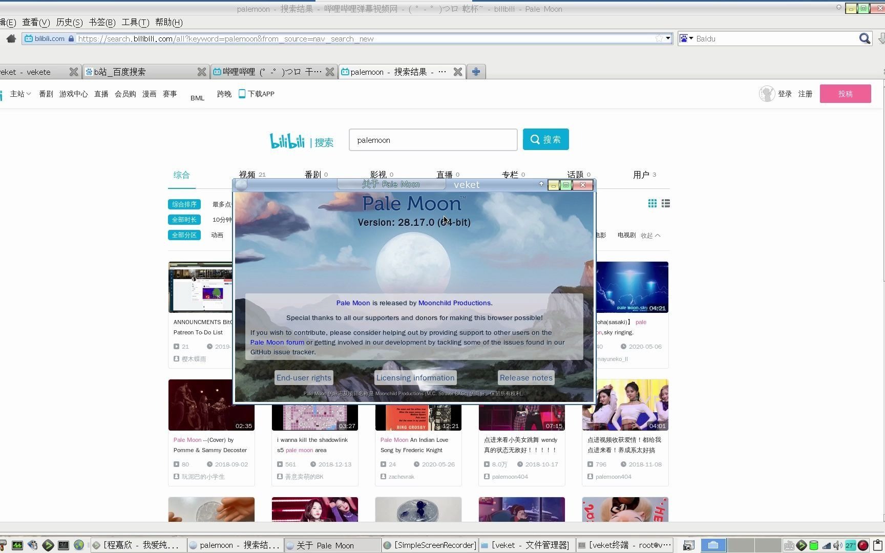Viewport: 885px width, 553px height.
Task: Select the 用户 results tab
Action: click(x=644, y=175)
